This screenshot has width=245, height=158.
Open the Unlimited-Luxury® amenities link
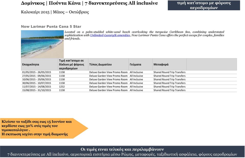click(x=110, y=35)
